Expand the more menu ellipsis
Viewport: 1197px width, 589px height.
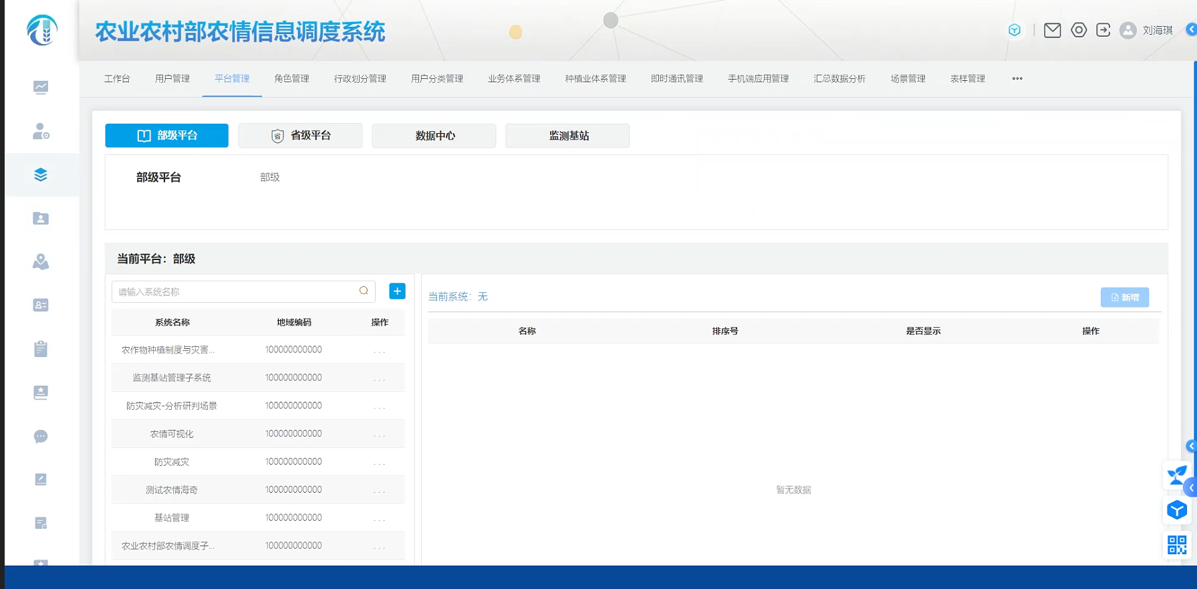(1017, 79)
